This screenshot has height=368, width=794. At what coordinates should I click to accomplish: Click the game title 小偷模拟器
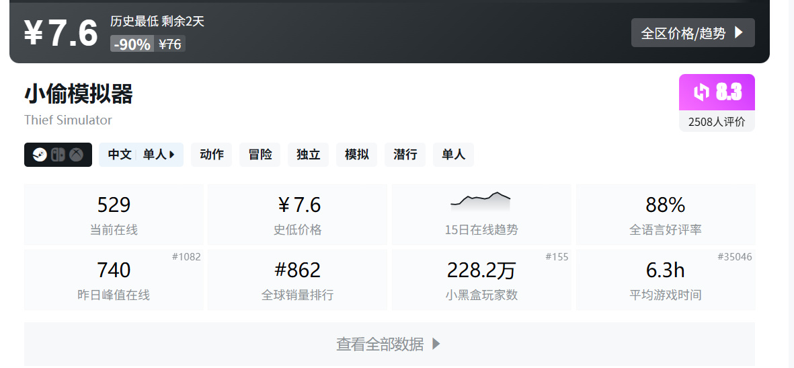coord(79,94)
